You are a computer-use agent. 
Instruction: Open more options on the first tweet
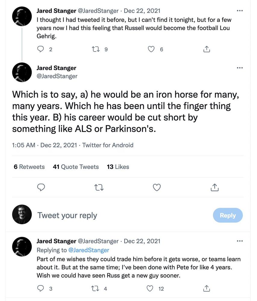(240, 11)
